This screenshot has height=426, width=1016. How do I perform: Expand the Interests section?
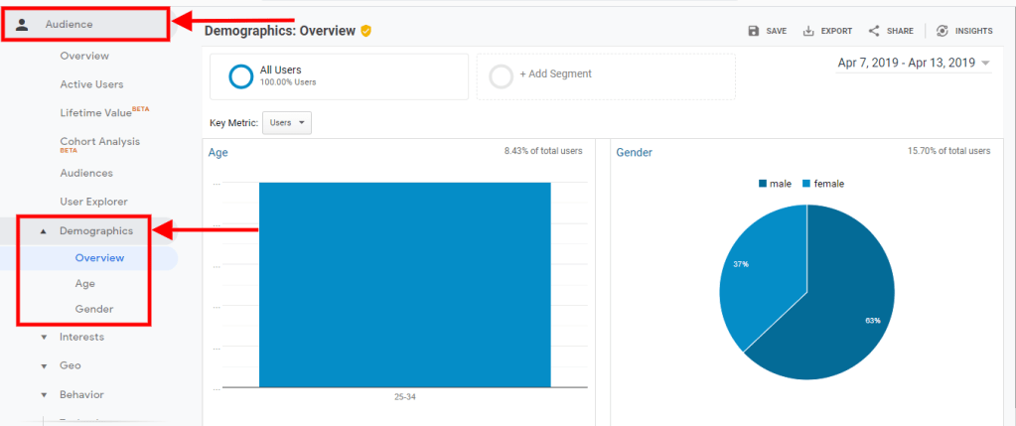click(x=44, y=338)
